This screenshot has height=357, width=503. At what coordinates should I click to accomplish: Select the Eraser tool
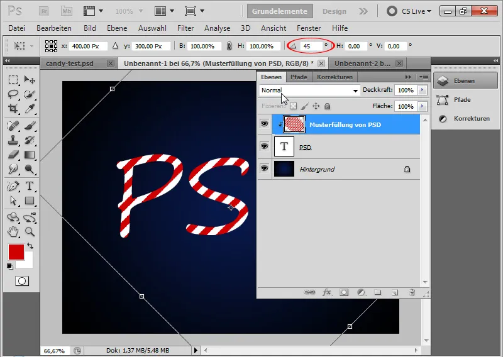(13, 155)
